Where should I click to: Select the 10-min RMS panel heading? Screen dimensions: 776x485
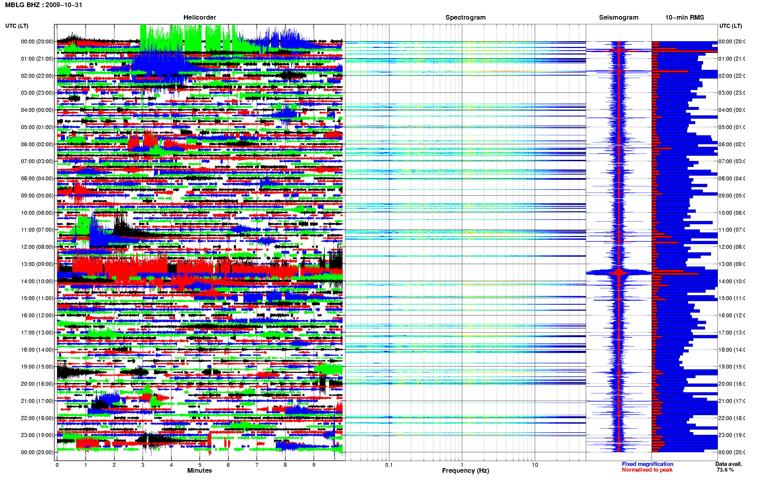click(x=685, y=17)
